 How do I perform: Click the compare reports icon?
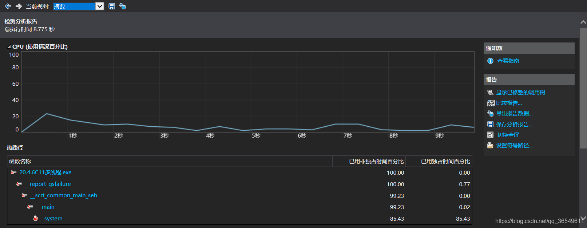[x=491, y=103]
